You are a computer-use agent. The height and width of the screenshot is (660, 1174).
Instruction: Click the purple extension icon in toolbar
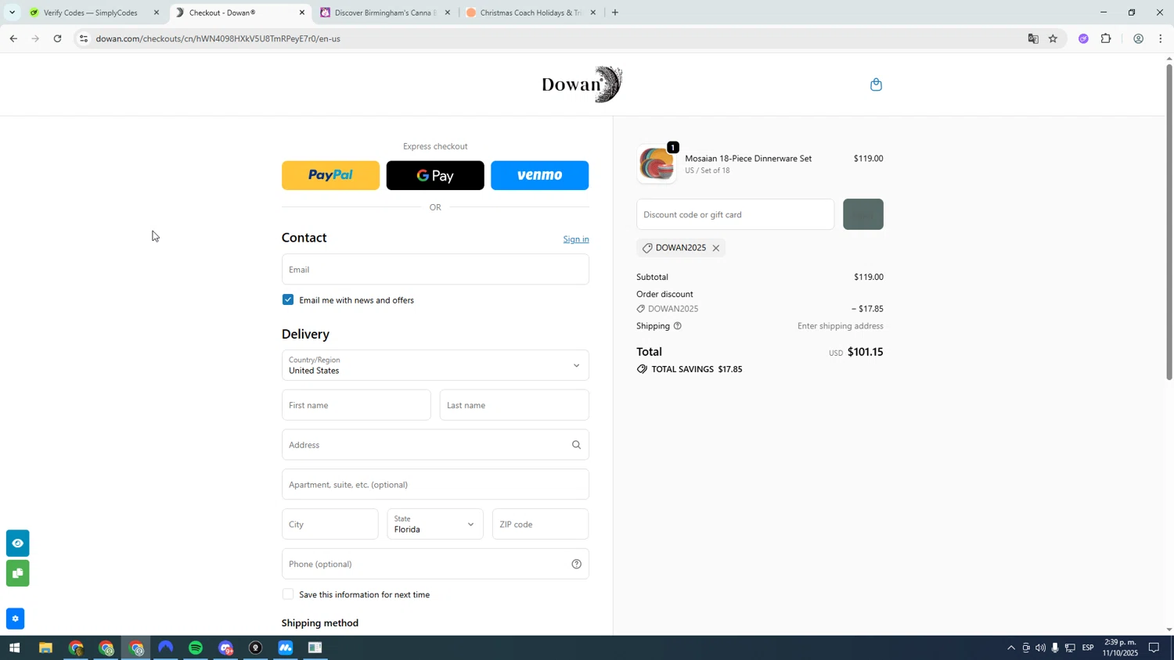click(1083, 38)
